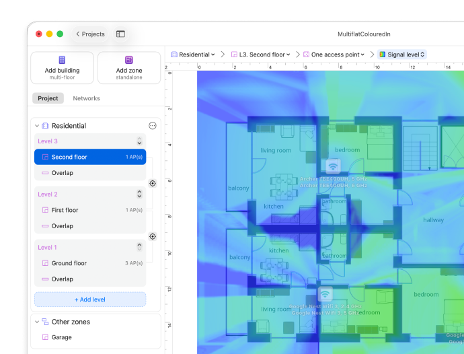
Task: Go back to Projects
Action: tap(90, 34)
